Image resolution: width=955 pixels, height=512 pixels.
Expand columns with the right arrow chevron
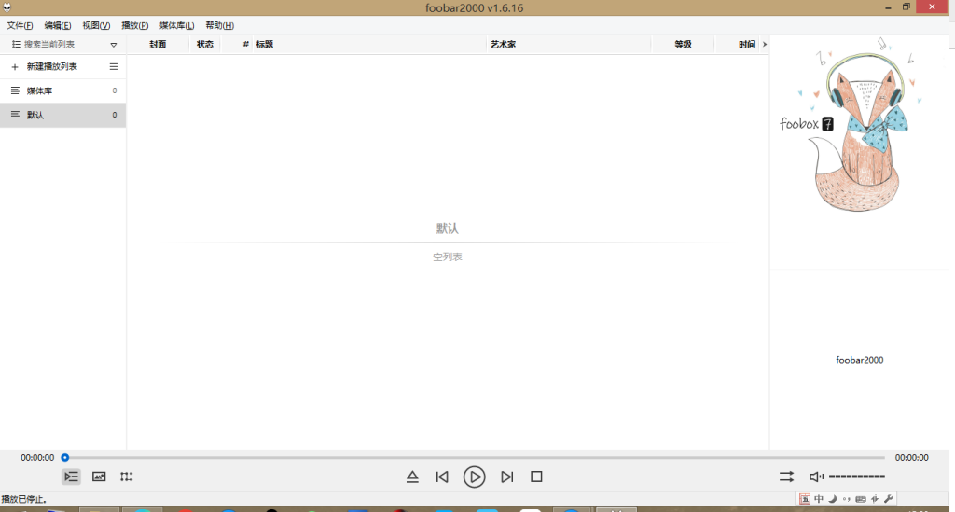click(765, 45)
